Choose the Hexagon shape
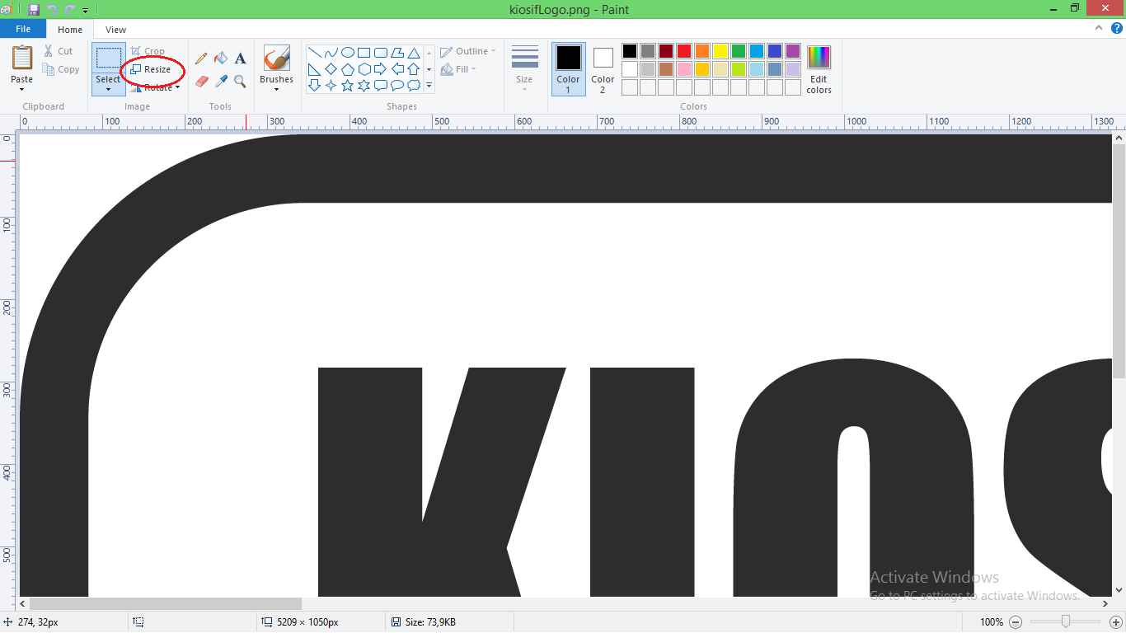 point(364,69)
